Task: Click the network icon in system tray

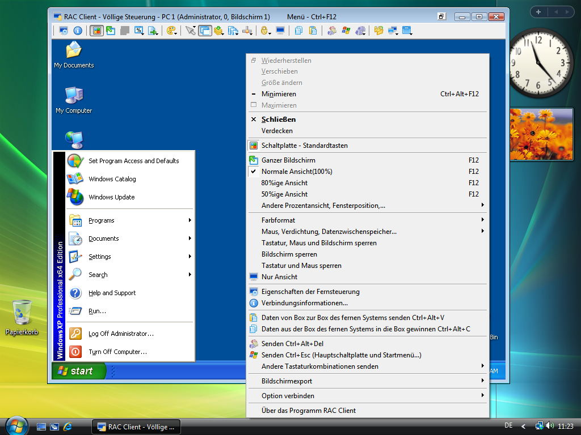Action: 540,426
